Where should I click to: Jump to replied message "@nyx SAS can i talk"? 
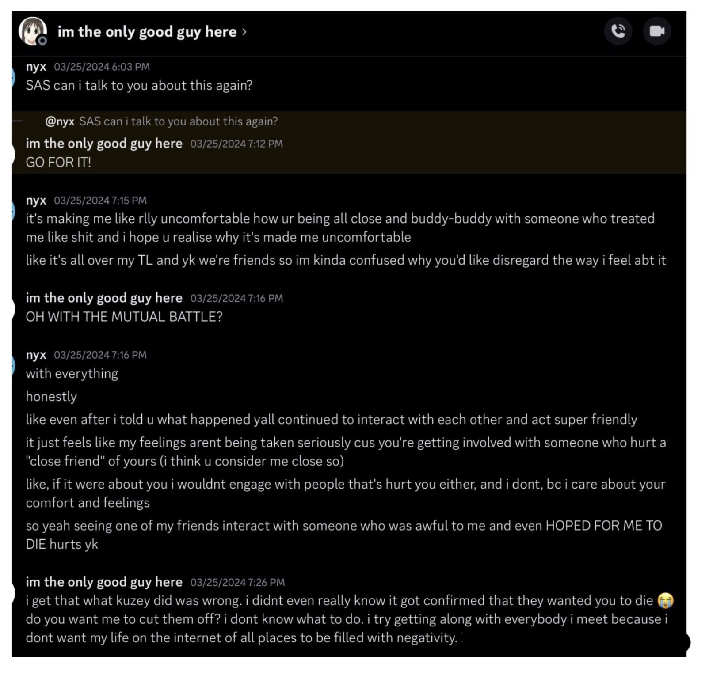pyautogui.click(x=161, y=121)
